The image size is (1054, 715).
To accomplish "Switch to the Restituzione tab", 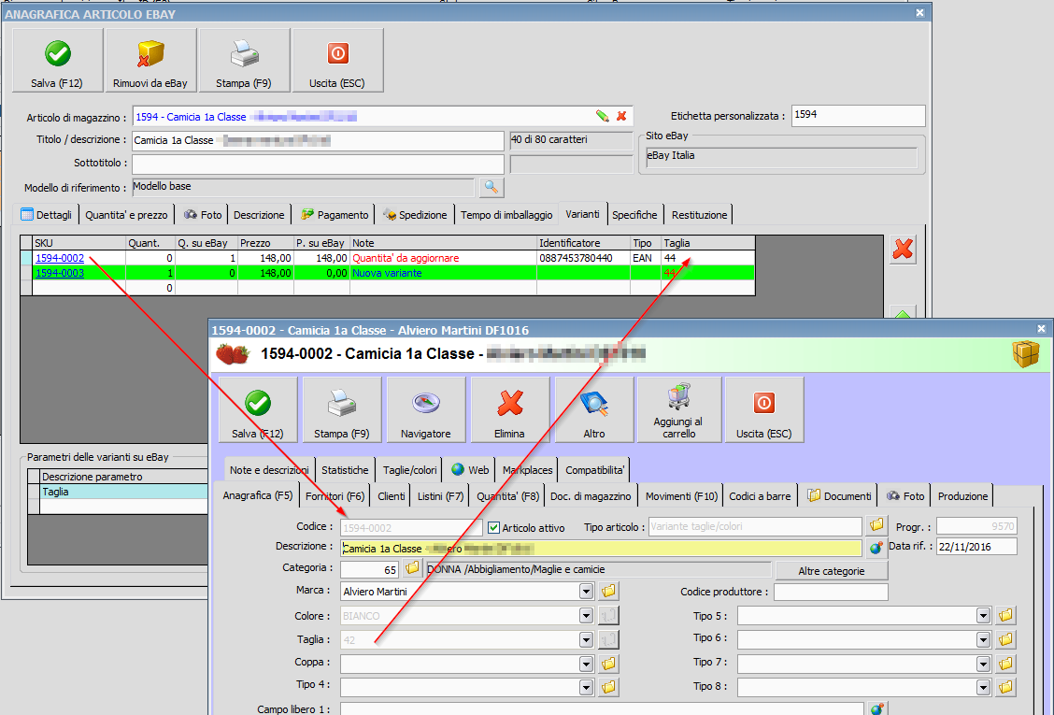I will click(x=699, y=215).
